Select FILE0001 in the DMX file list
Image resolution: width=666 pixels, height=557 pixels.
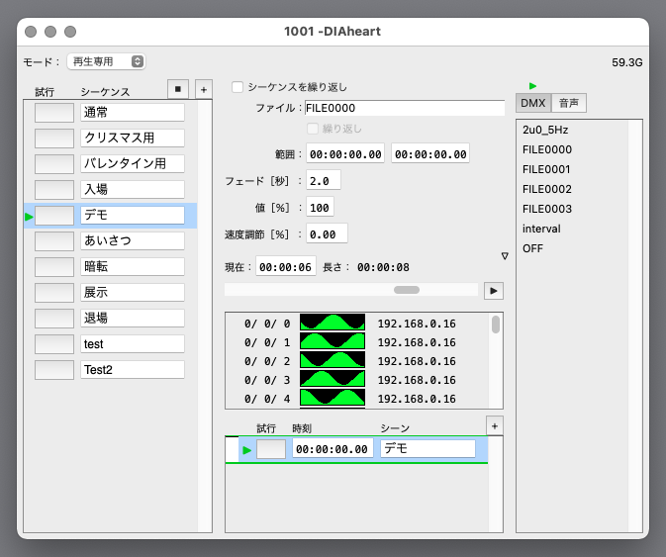[546, 169]
